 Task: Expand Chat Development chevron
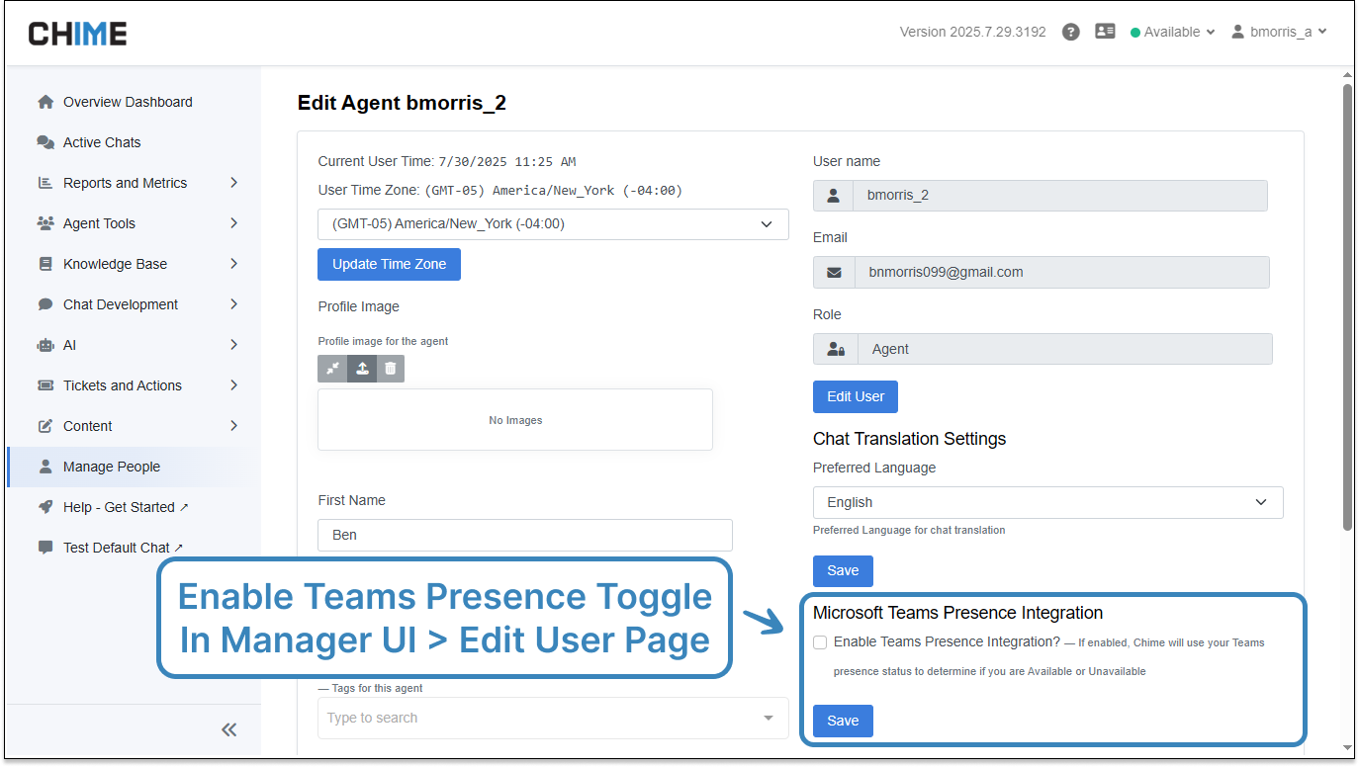[233, 304]
